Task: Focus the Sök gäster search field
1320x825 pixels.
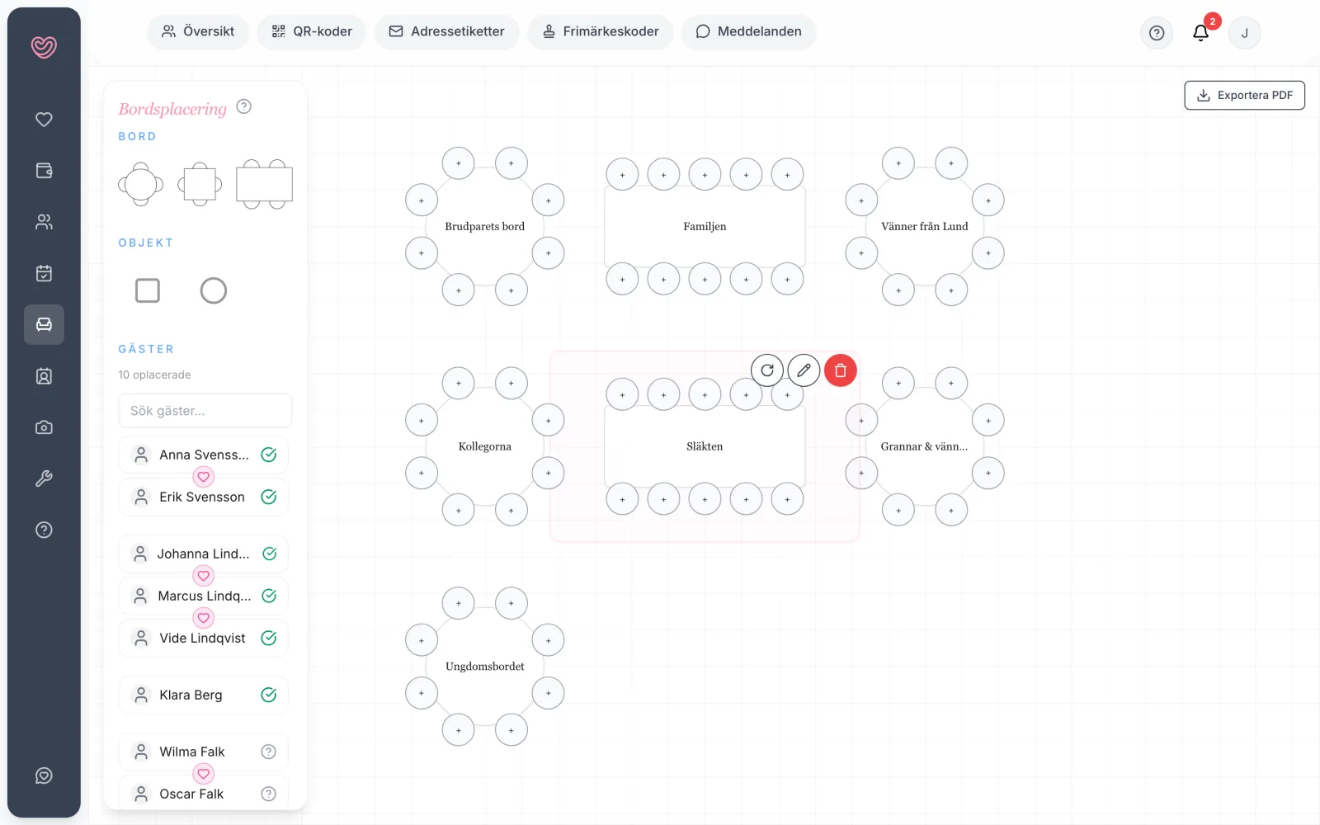Action: 205,411
